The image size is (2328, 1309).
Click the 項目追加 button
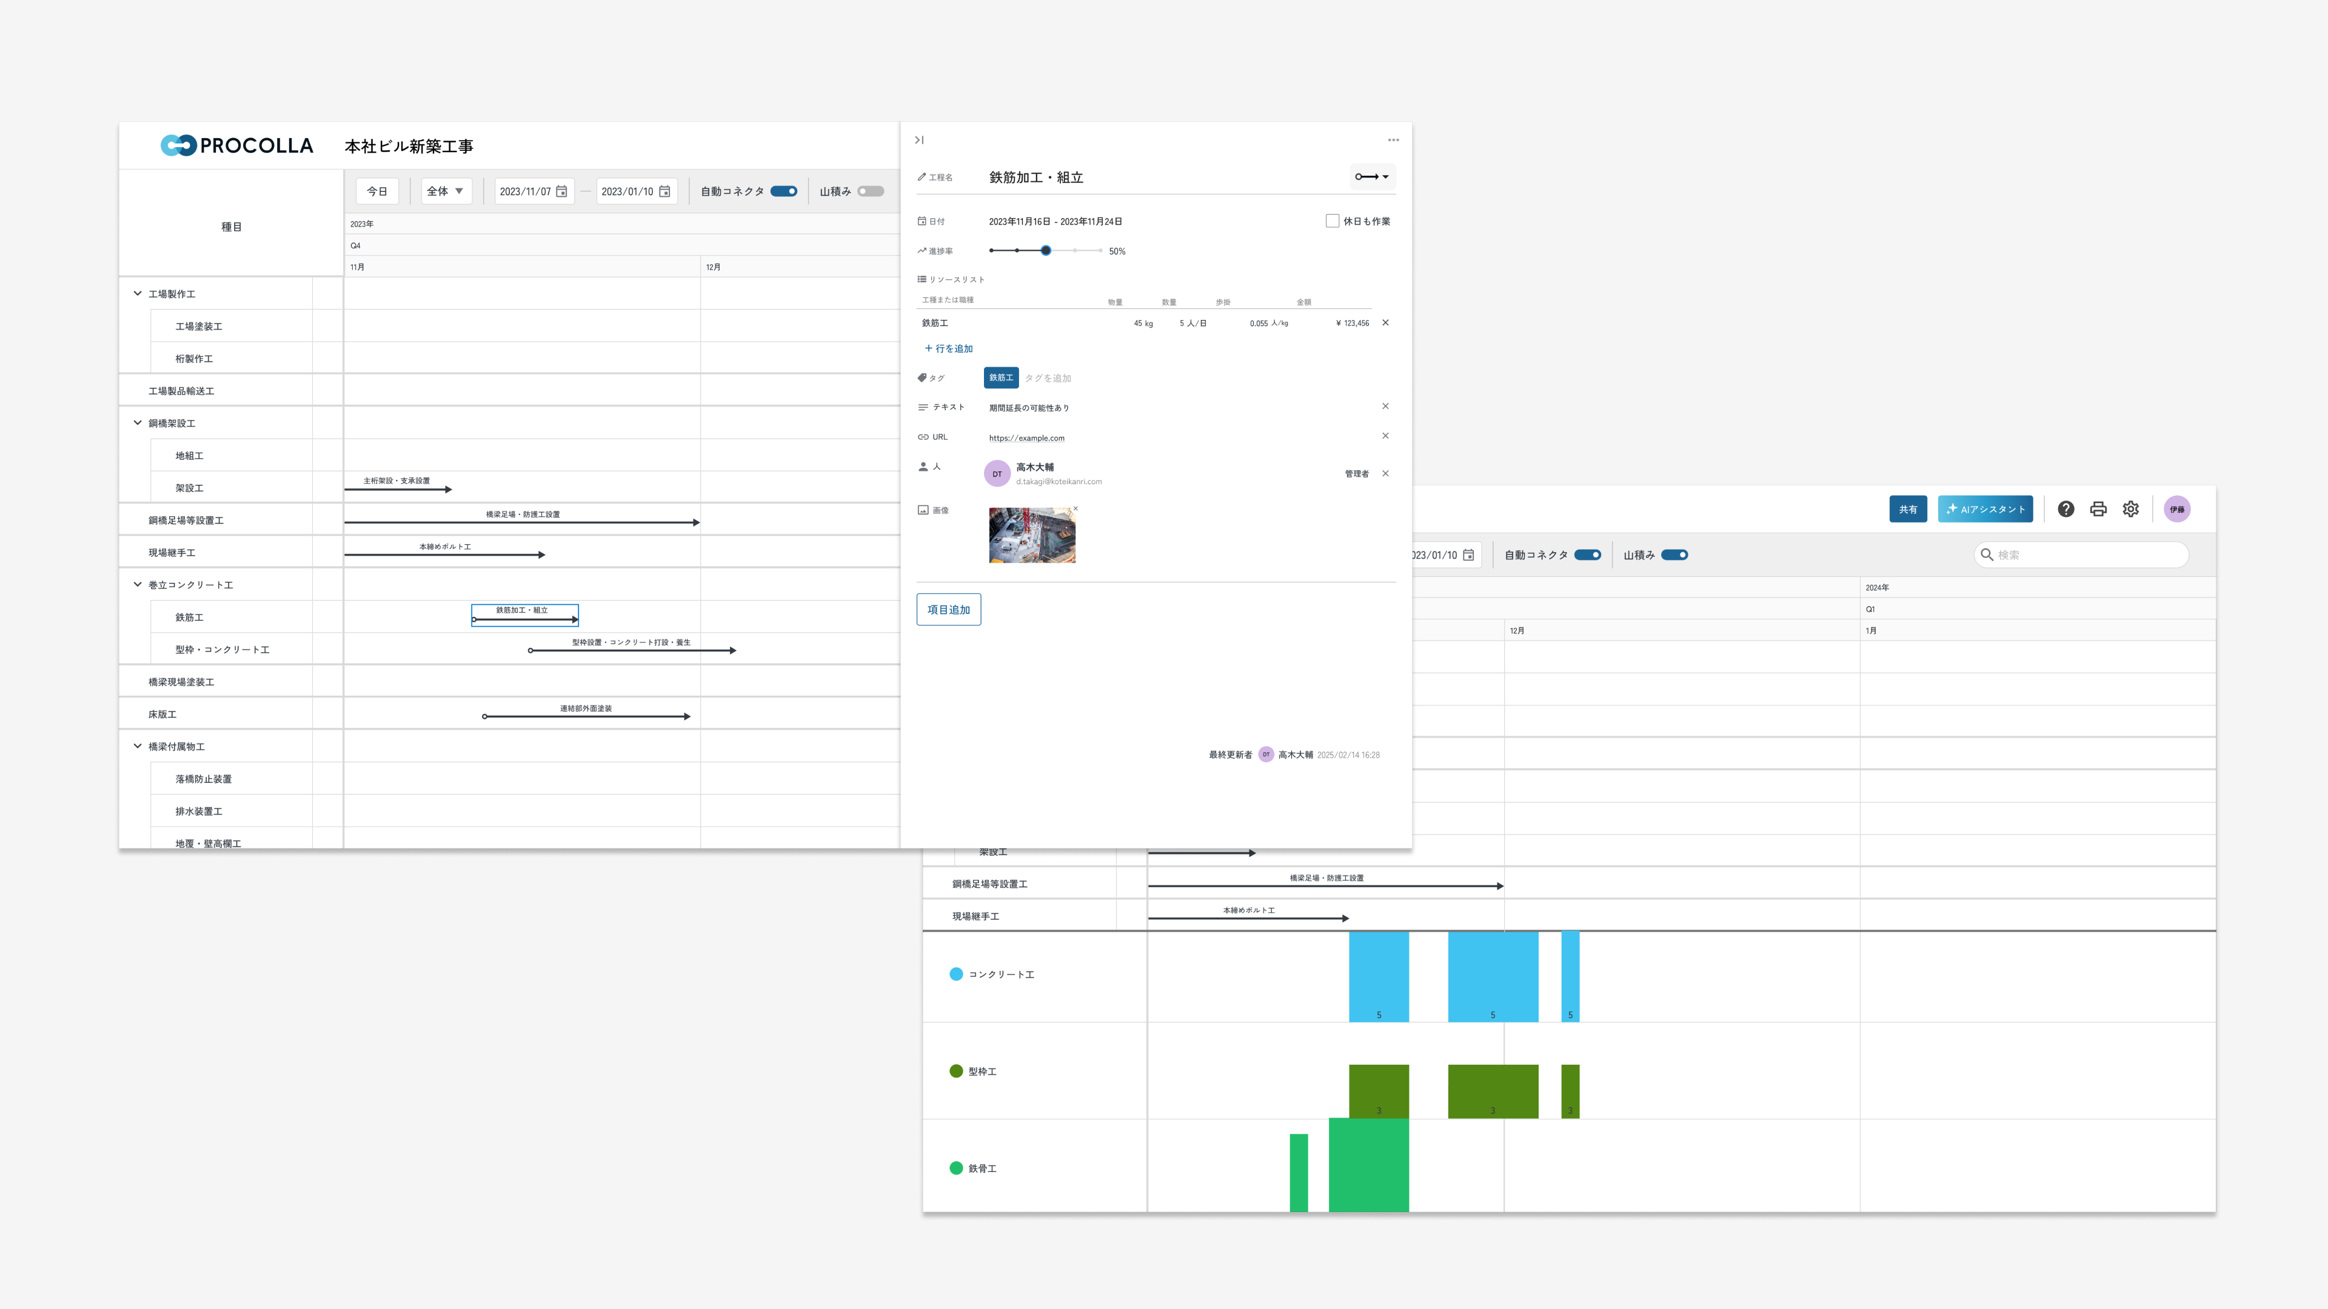click(948, 610)
